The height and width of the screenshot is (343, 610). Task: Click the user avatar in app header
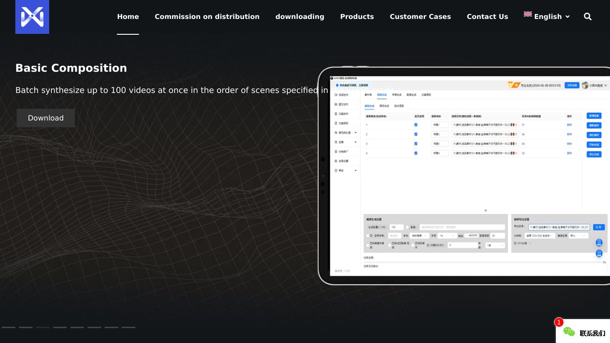pyautogui.click(x=585, y=85)
